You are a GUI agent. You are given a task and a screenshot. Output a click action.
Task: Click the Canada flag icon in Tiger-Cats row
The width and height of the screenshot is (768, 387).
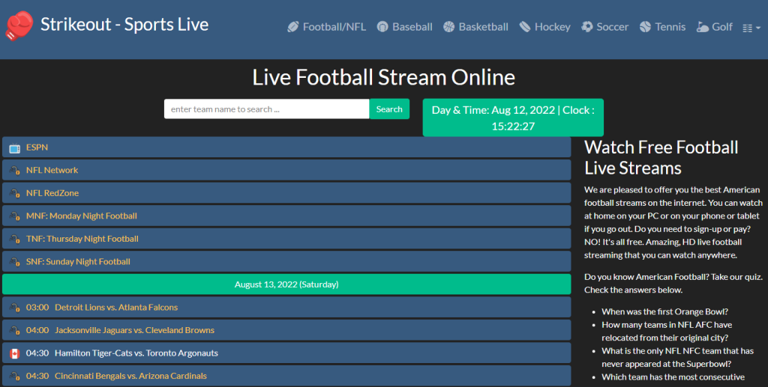[x=15, y=354]
